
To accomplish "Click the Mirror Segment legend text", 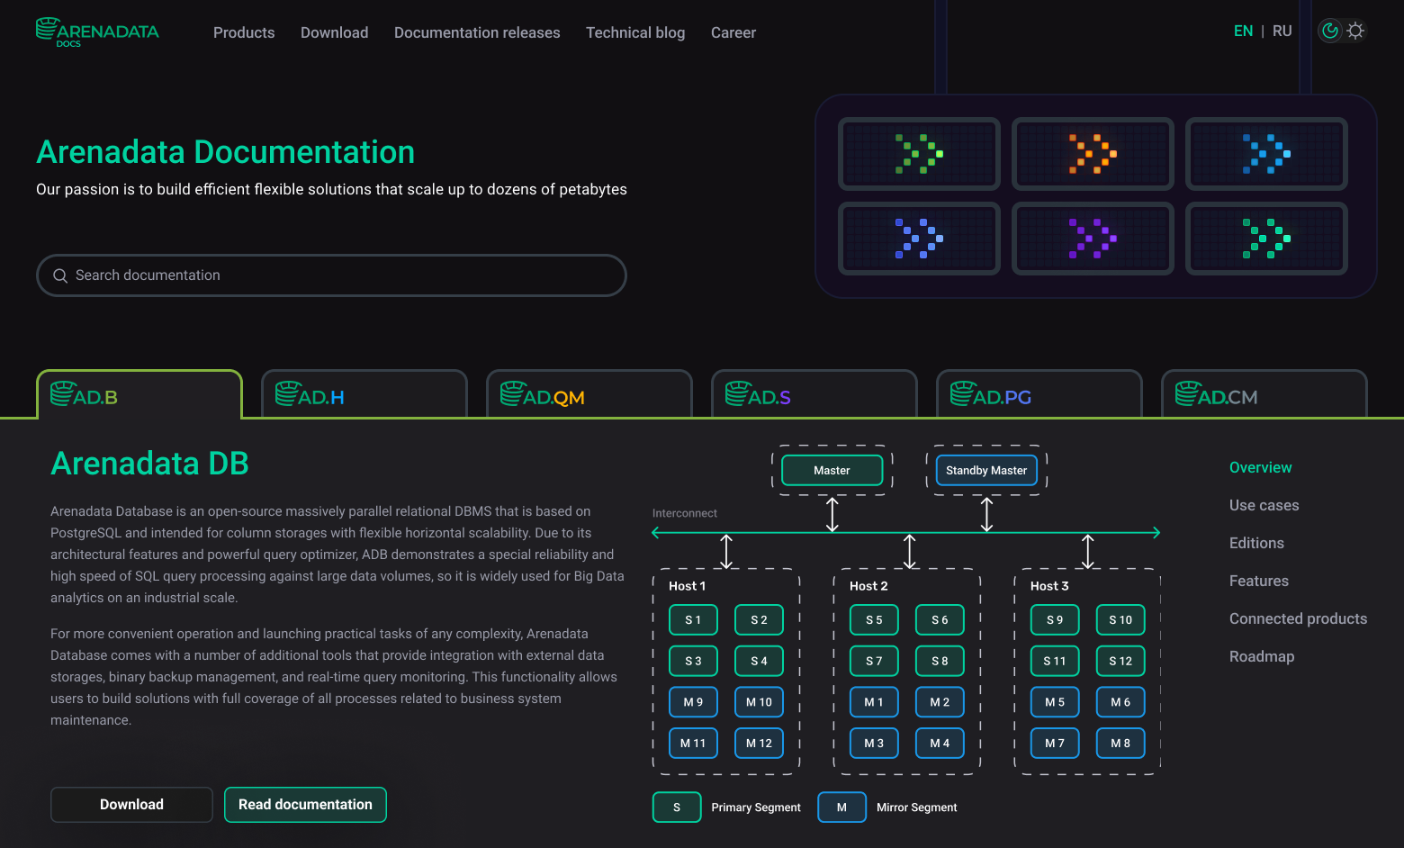I will [916, 807].
